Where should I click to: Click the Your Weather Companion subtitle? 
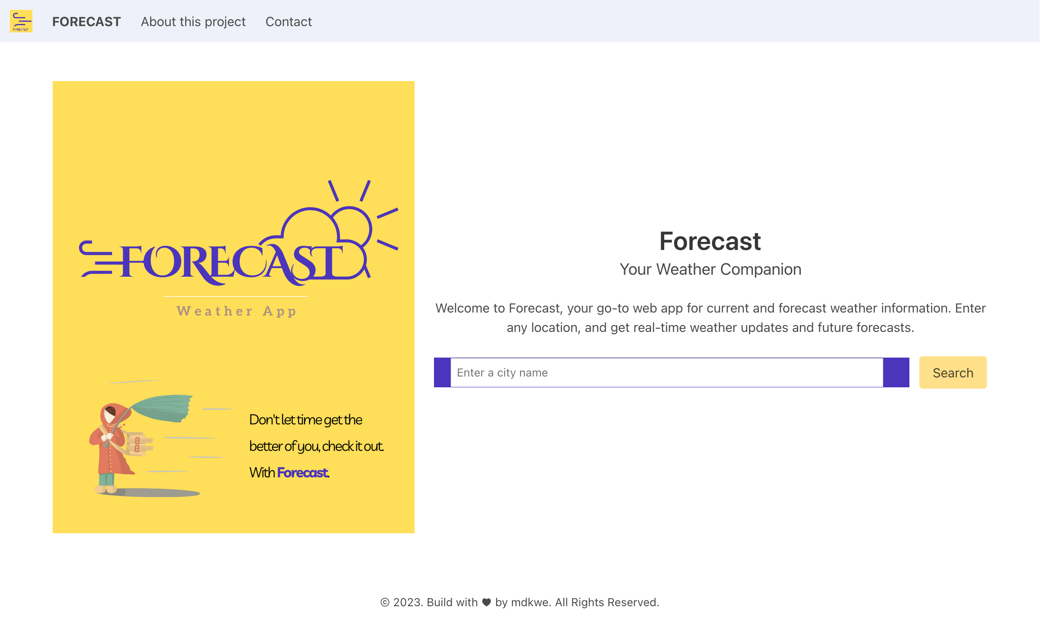tap(710, 269)
